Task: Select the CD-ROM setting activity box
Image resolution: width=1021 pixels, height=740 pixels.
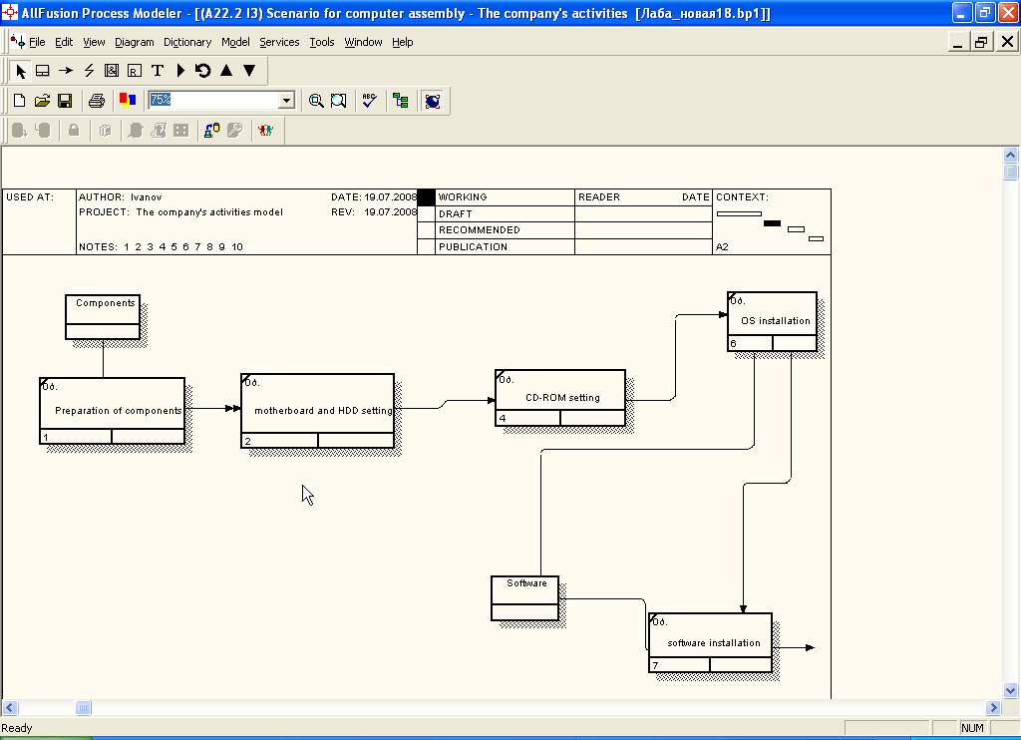Action: [560, 397]
